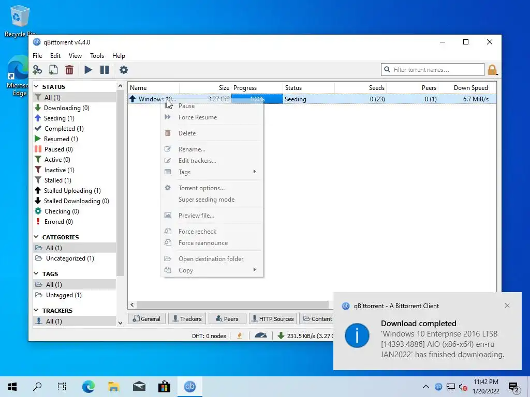Click the qBittorrent taskbar icon
The height and width of the screenshot is (397, 530).
click(x=189, y=387)
